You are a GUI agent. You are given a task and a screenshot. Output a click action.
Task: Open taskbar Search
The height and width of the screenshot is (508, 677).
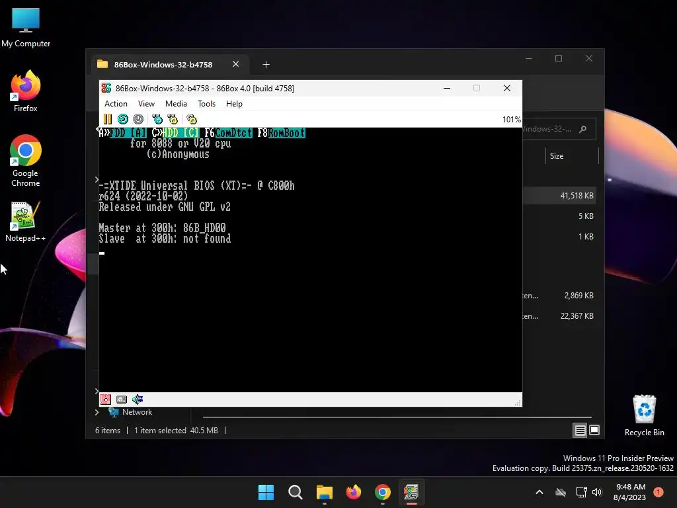click(x=296, y=492)
